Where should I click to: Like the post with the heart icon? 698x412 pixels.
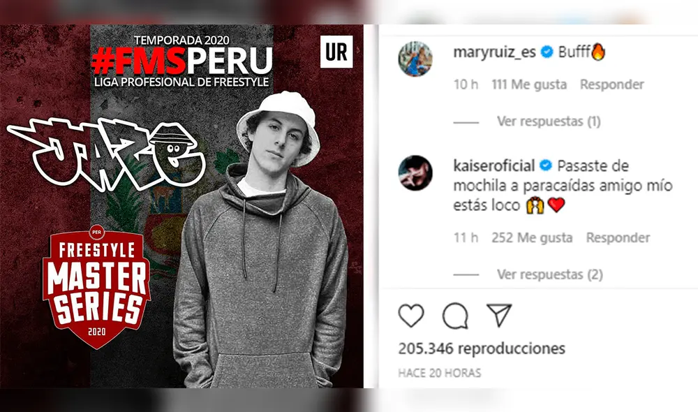point(411,316)
